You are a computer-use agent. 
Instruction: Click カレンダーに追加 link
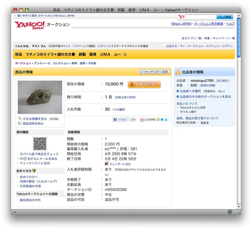click(x=120, y=164)
